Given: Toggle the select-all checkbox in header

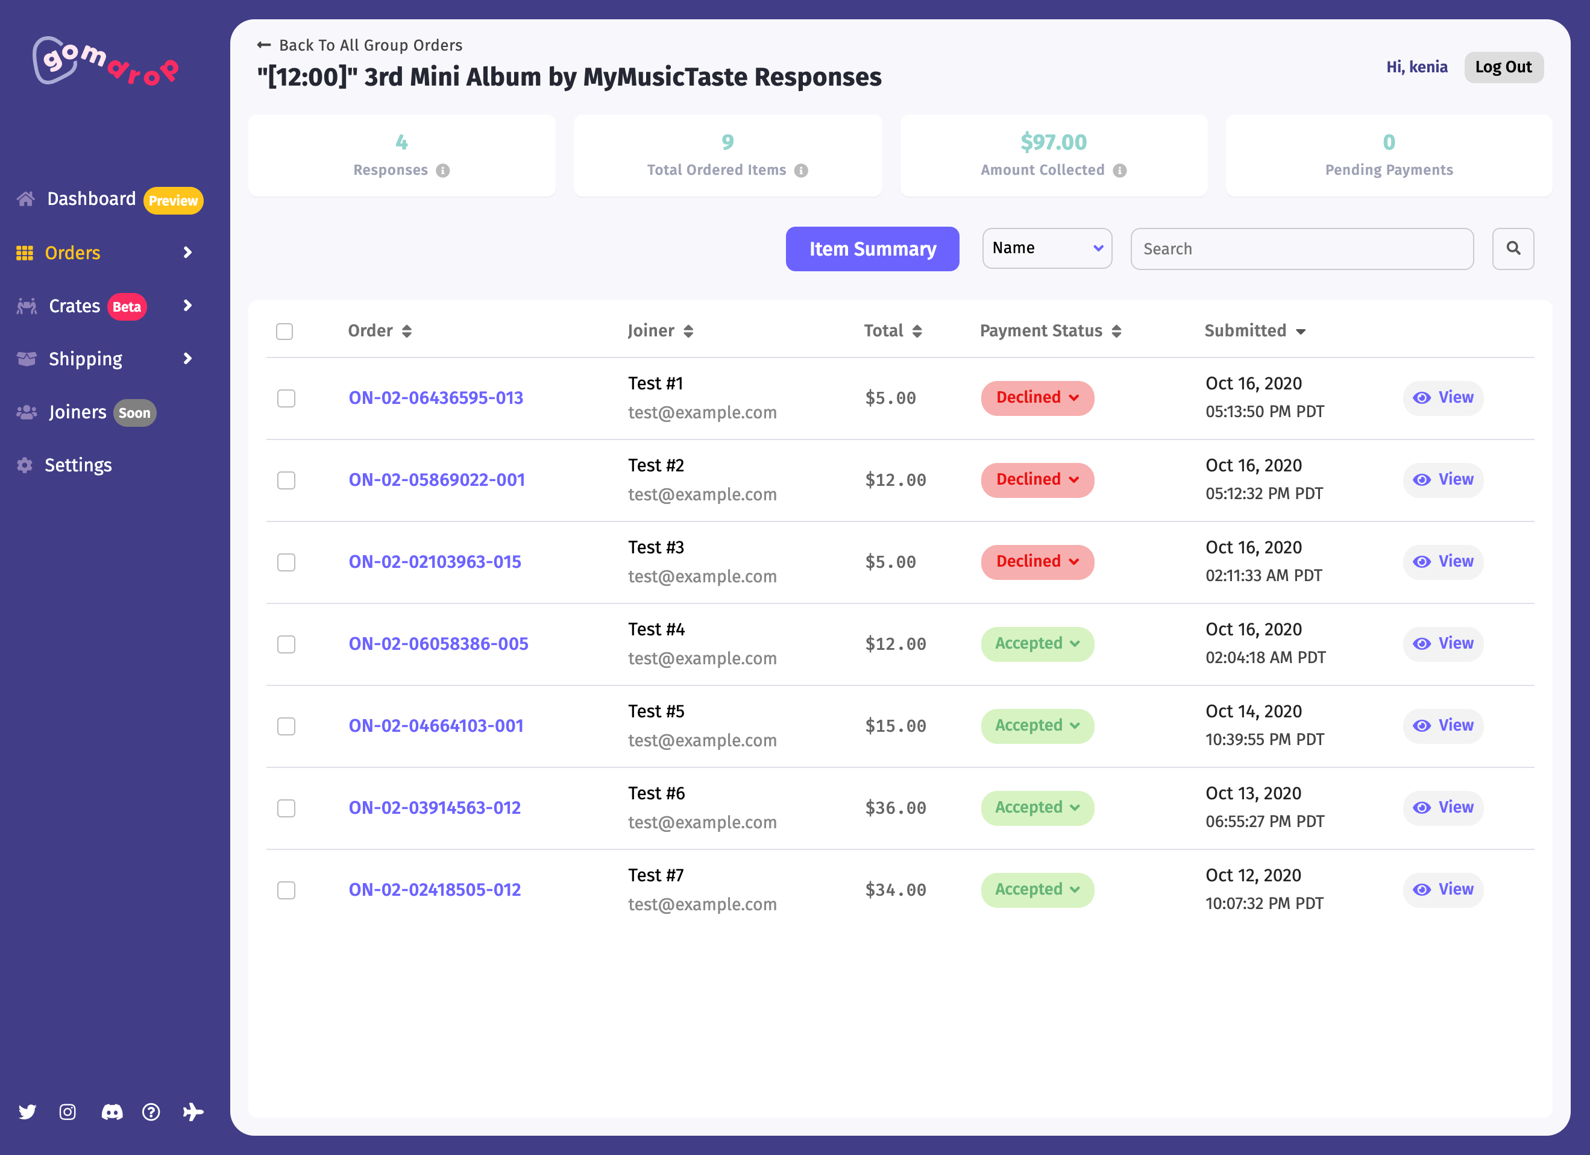Looking at the screenshot, I should 284,331.
